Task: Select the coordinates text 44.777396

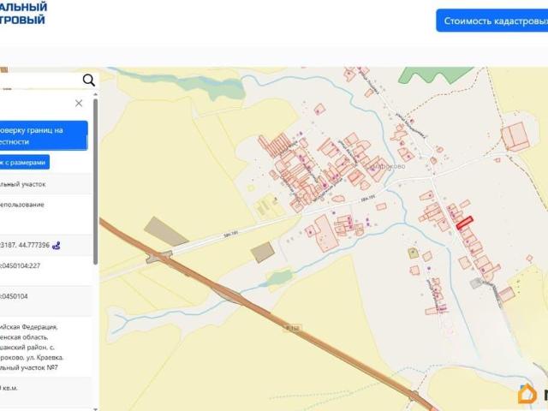Action: pyautogui.click(x=34, y=246)
